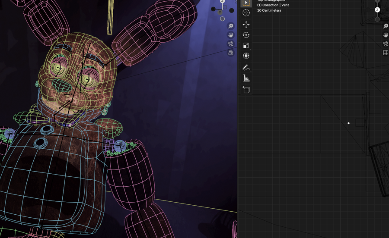
Task: Click pan hand in top orthographic viewport
Action: tap(386, 35)
